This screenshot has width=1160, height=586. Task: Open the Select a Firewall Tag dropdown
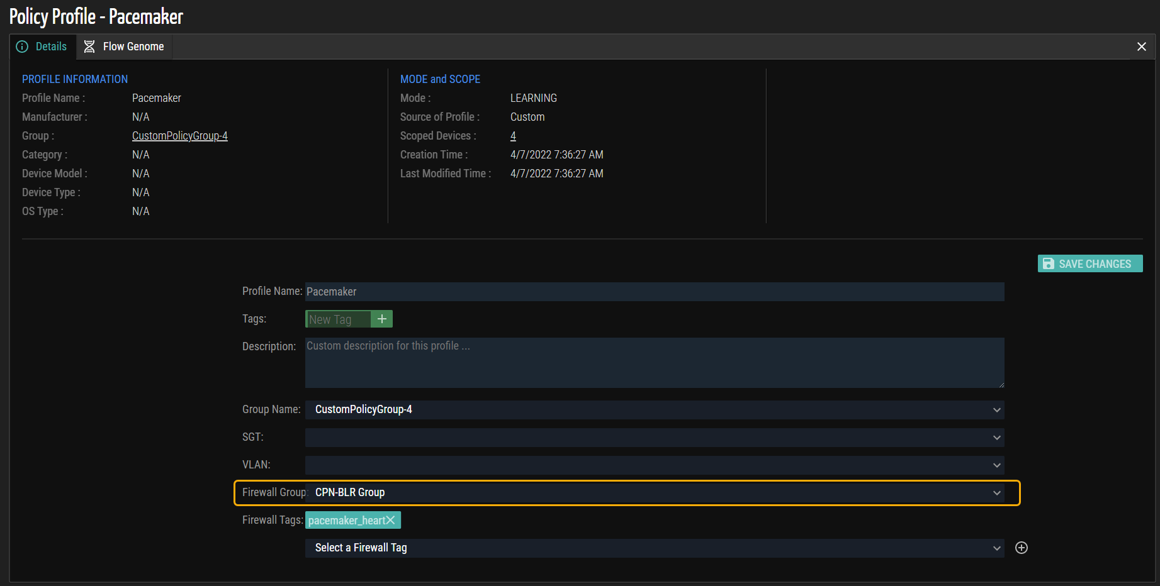click(x=654, y=548)
